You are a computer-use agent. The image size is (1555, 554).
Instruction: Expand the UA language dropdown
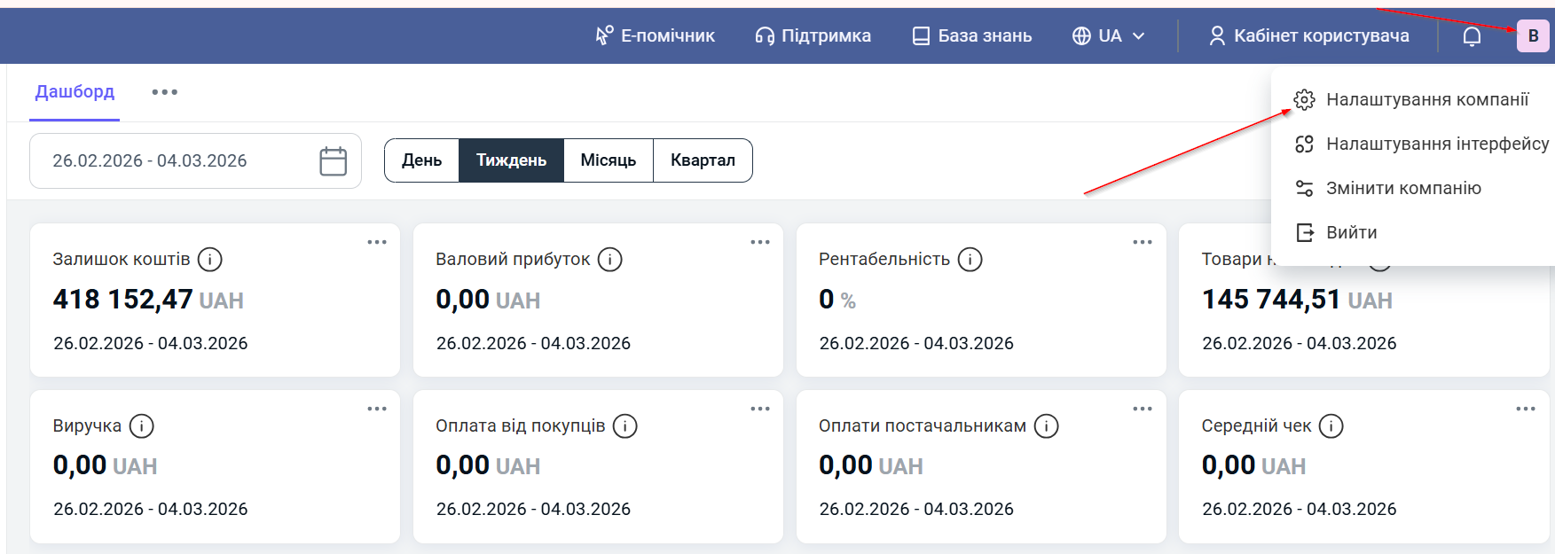[x=1109, y=36]
